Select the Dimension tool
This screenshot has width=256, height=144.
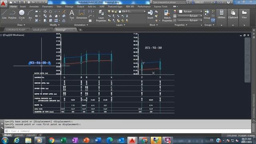[82, 14]
